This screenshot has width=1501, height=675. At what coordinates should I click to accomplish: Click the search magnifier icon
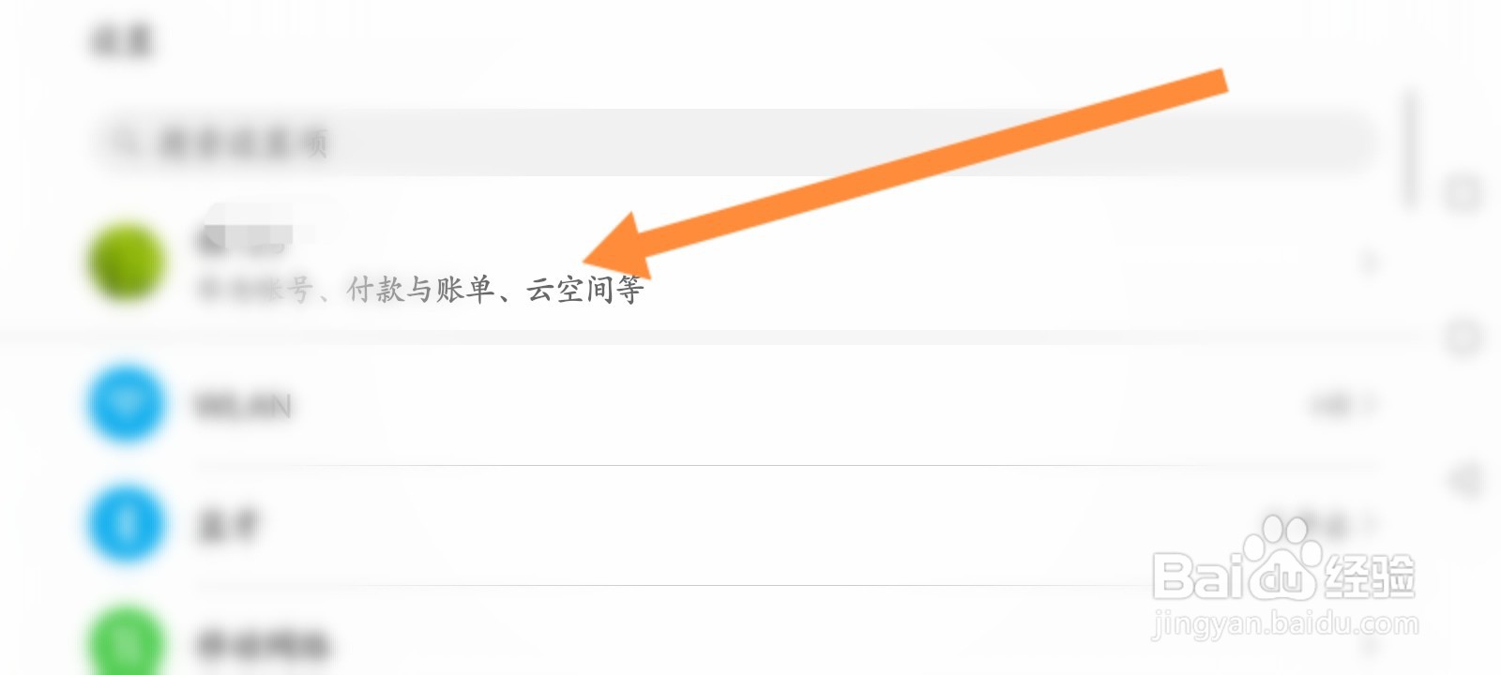126,142
